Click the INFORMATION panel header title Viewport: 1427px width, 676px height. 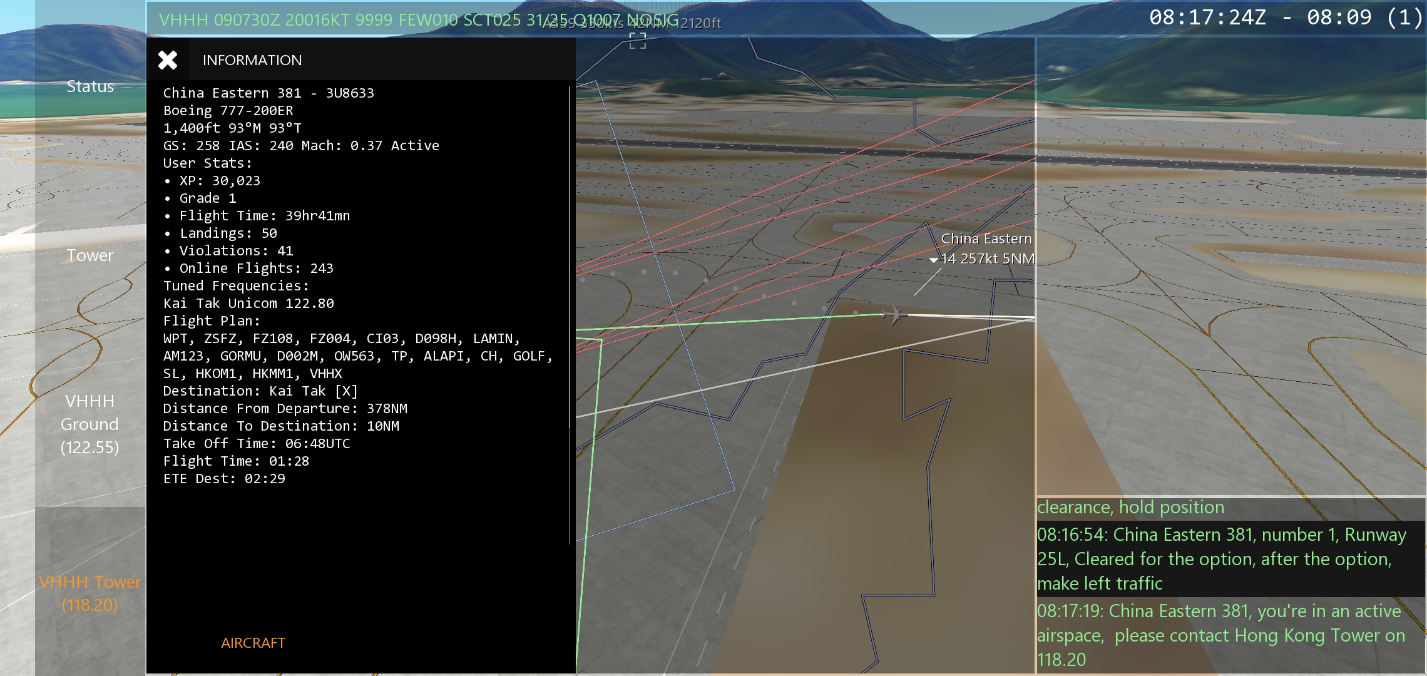(x=252, y=60)
